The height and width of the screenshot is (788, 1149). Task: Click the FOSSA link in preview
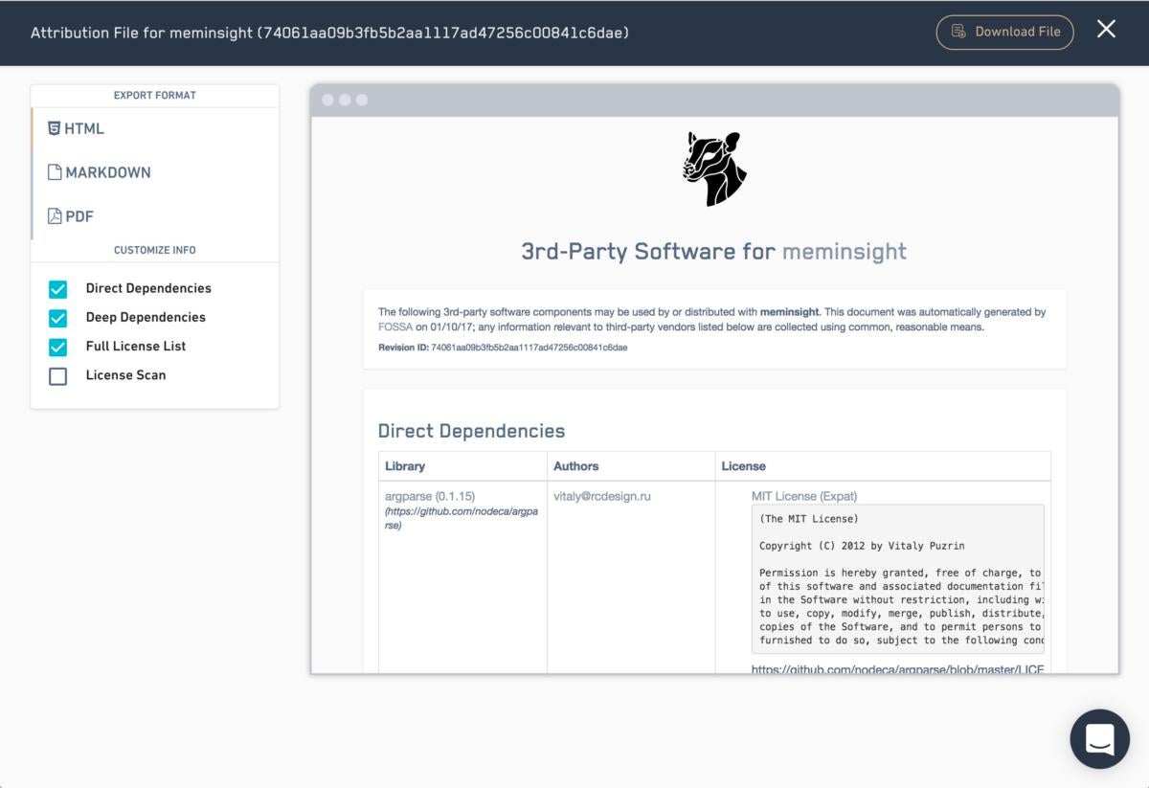click(x=394, y=326)
